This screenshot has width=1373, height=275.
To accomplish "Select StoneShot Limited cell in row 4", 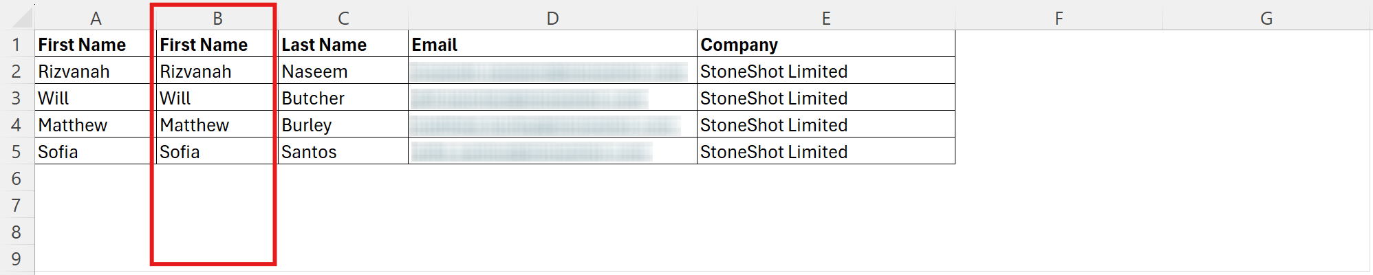I will click(x=826, y=124).
